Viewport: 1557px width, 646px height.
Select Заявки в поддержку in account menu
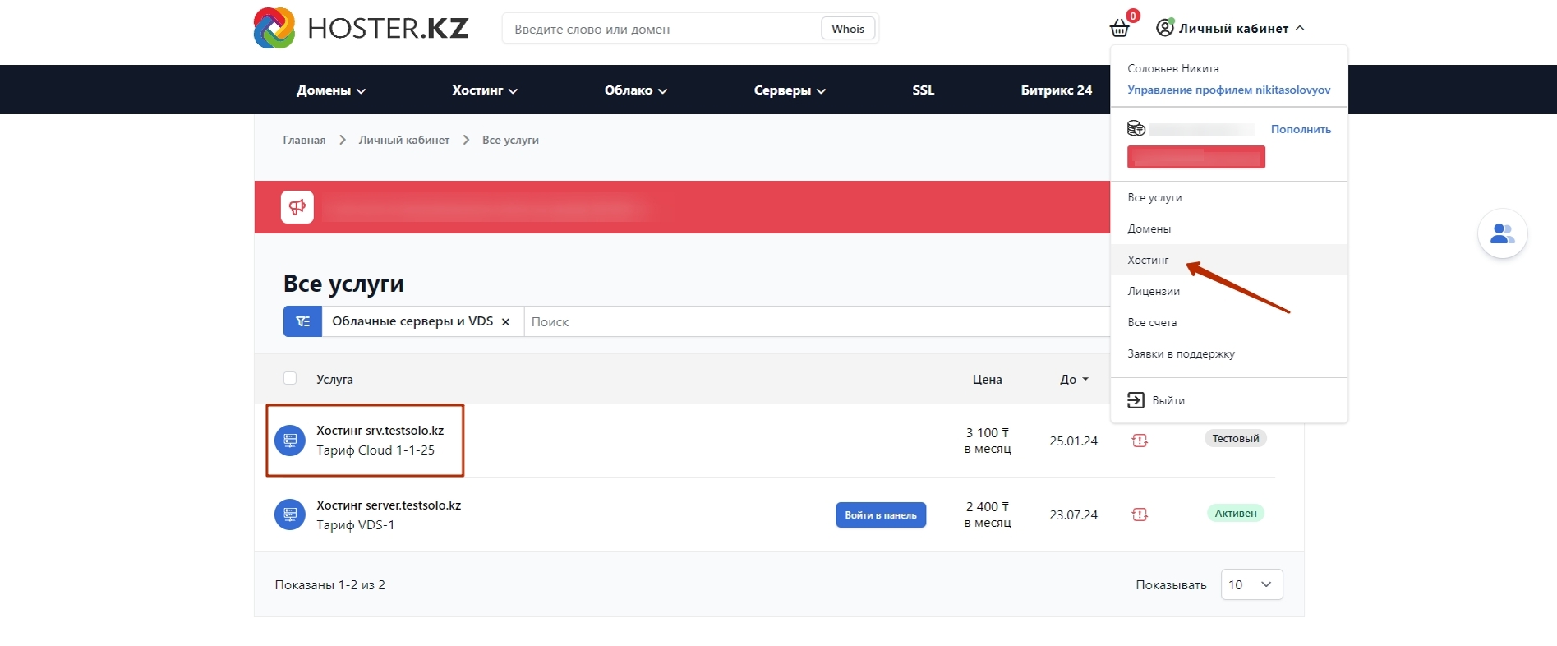pos(1229,353)
